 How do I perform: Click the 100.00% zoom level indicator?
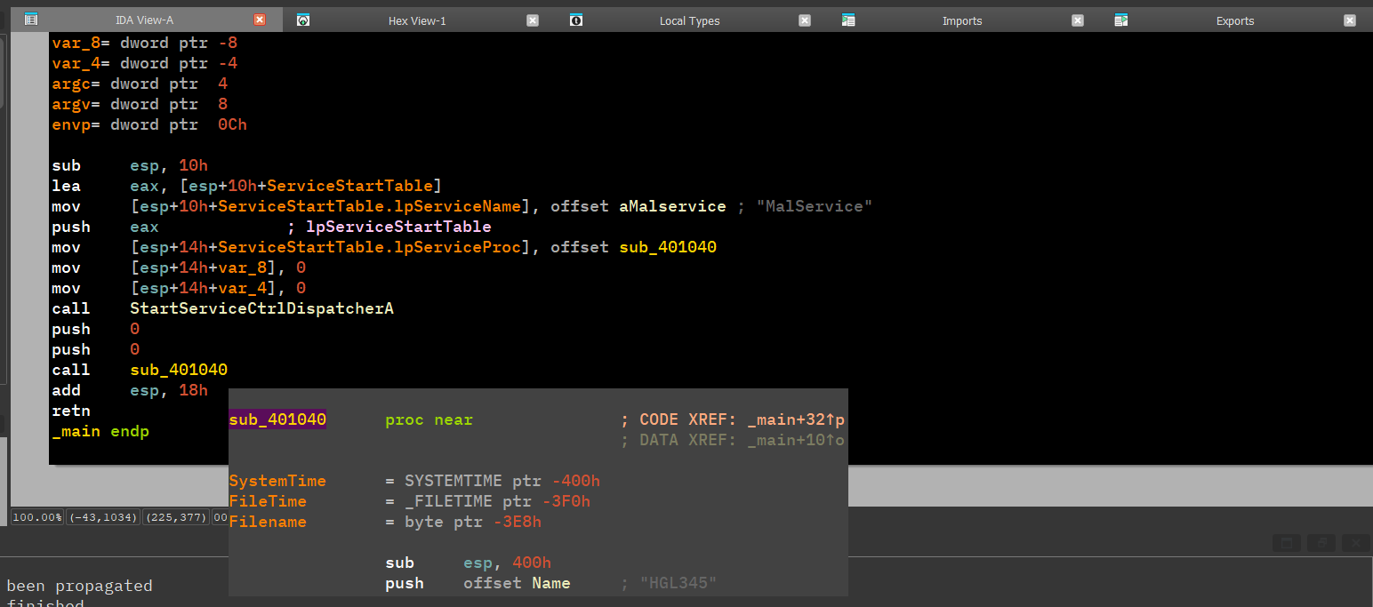pos(37,517)
